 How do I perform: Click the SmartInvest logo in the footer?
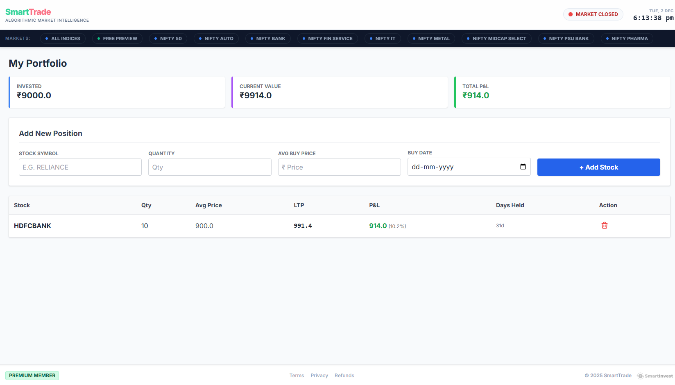click(655, 376)
